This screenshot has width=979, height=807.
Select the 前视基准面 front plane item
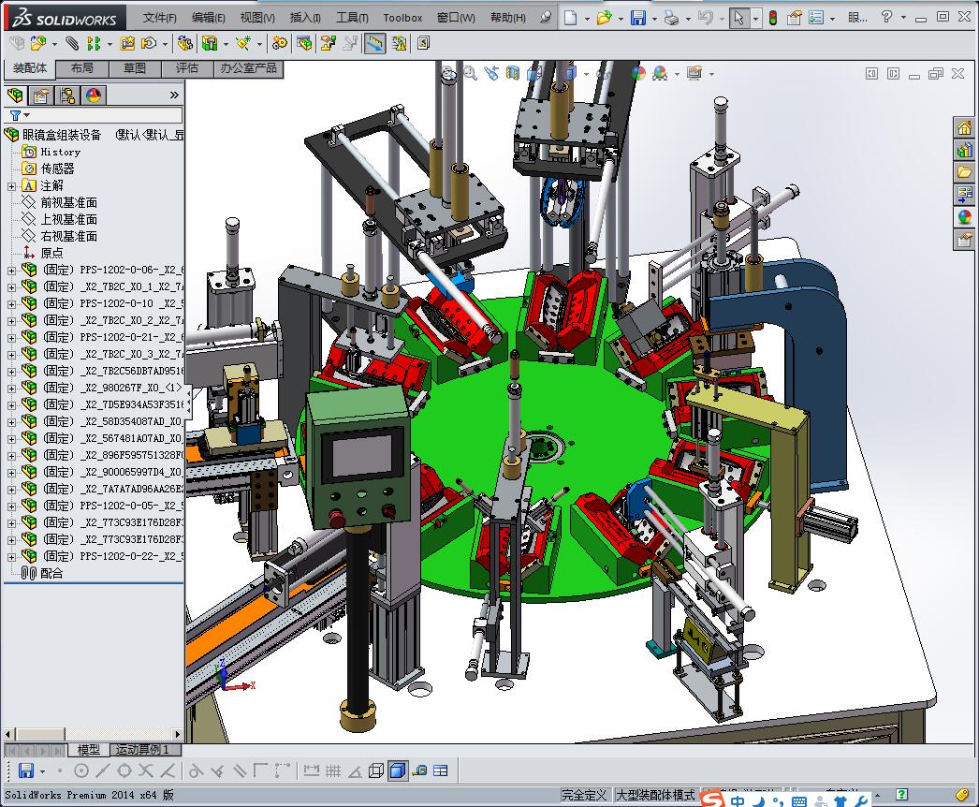[x=68, y=202]
